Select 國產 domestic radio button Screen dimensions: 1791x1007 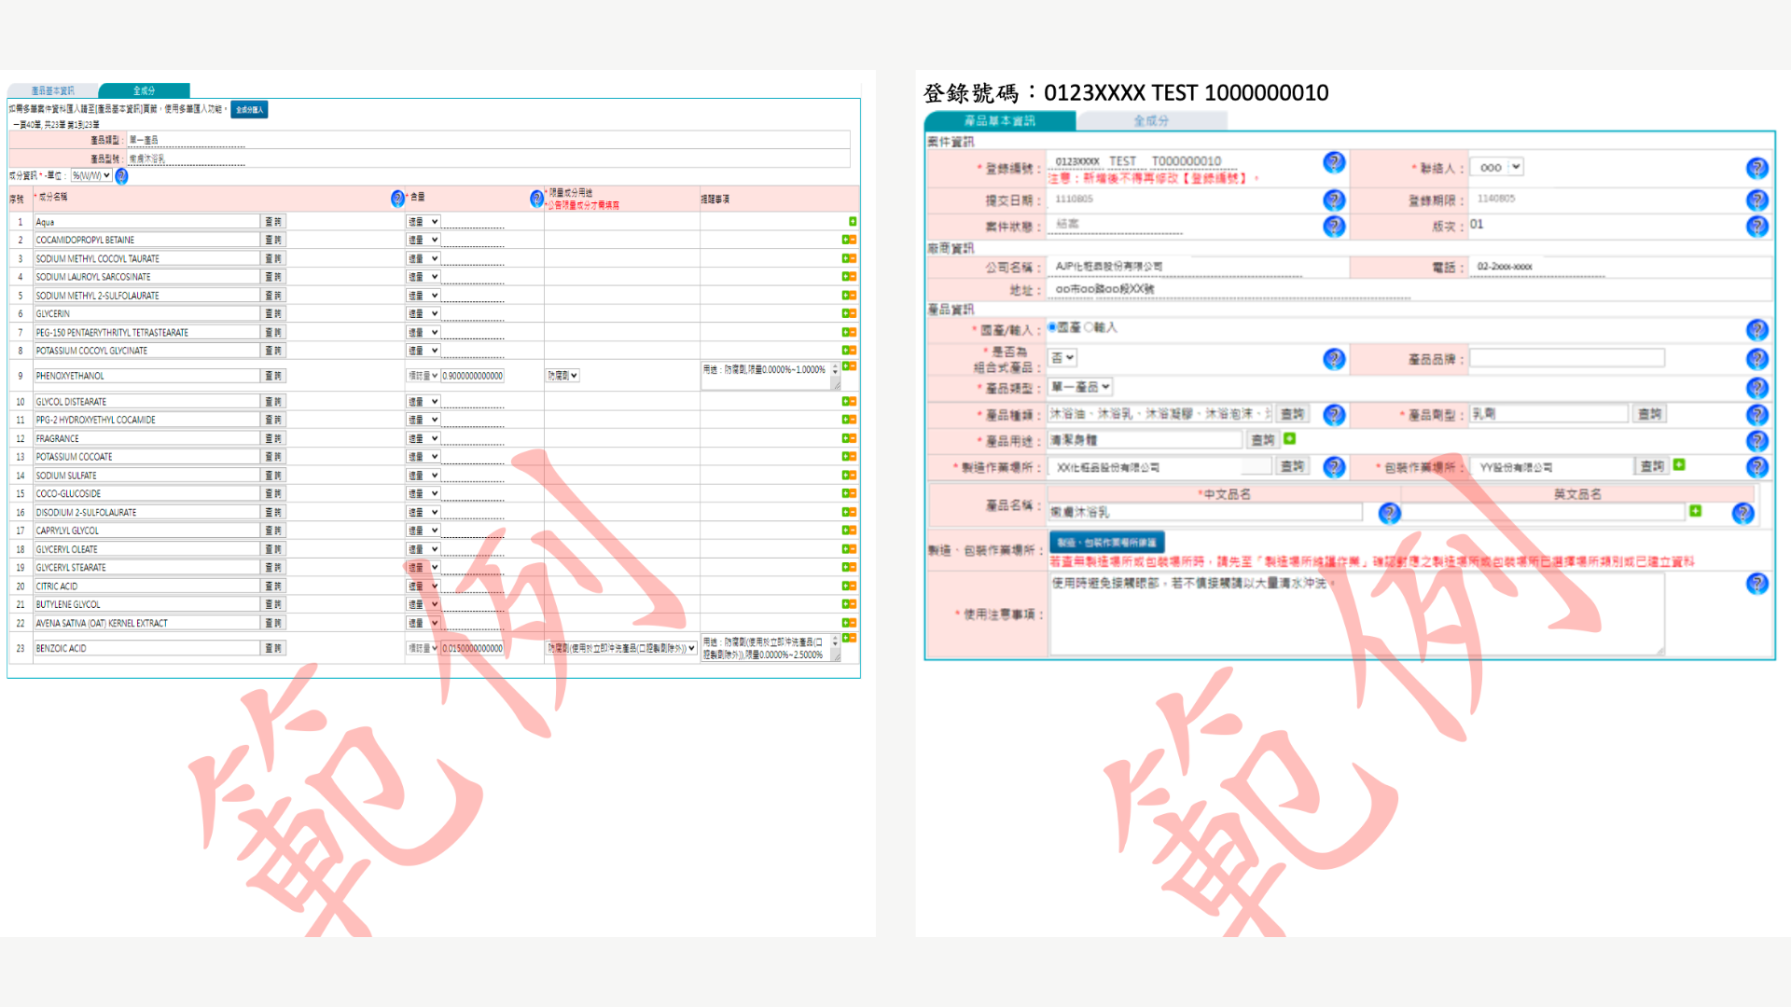[1052, 327]
